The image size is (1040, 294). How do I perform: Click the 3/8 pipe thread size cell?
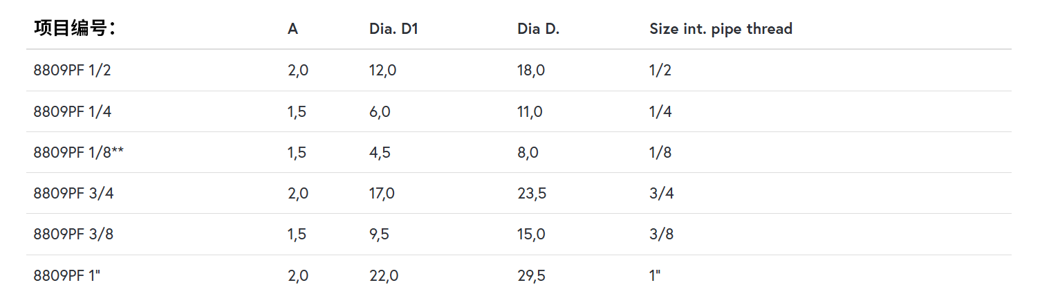pos(661,235)
